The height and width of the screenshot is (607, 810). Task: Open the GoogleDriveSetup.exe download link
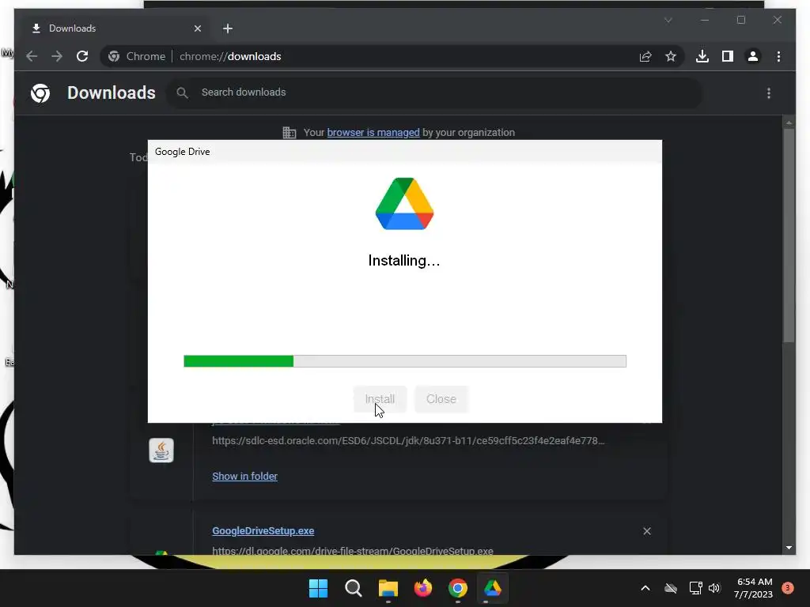[x=263, y=530]
